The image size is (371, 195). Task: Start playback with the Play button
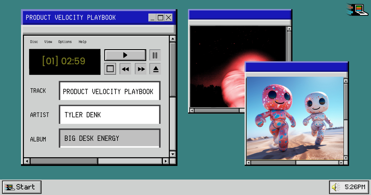pos(125,55)
